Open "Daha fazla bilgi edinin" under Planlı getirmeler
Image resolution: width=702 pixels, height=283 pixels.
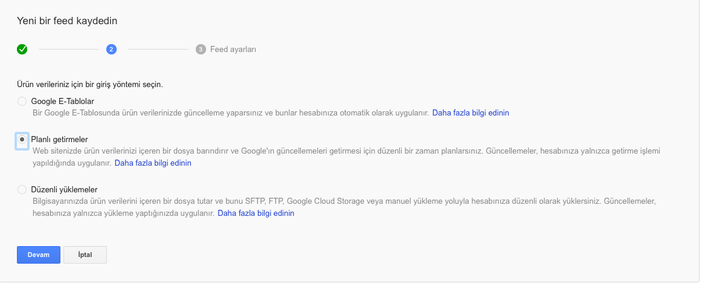pyautogui.click(x=153, y=163)
